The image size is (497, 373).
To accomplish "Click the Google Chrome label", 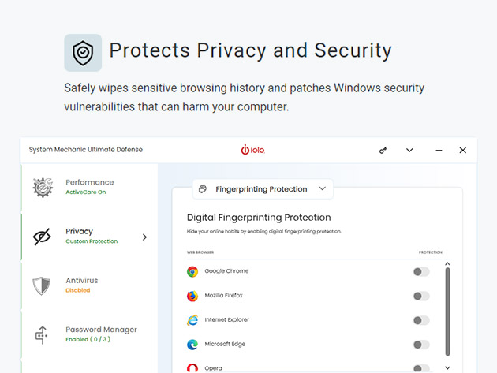I will [226, 271].
